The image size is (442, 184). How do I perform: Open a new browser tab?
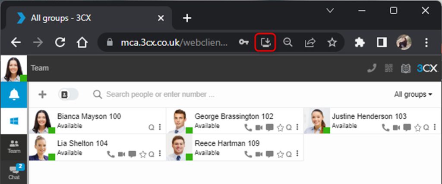[x=187, y=18]
